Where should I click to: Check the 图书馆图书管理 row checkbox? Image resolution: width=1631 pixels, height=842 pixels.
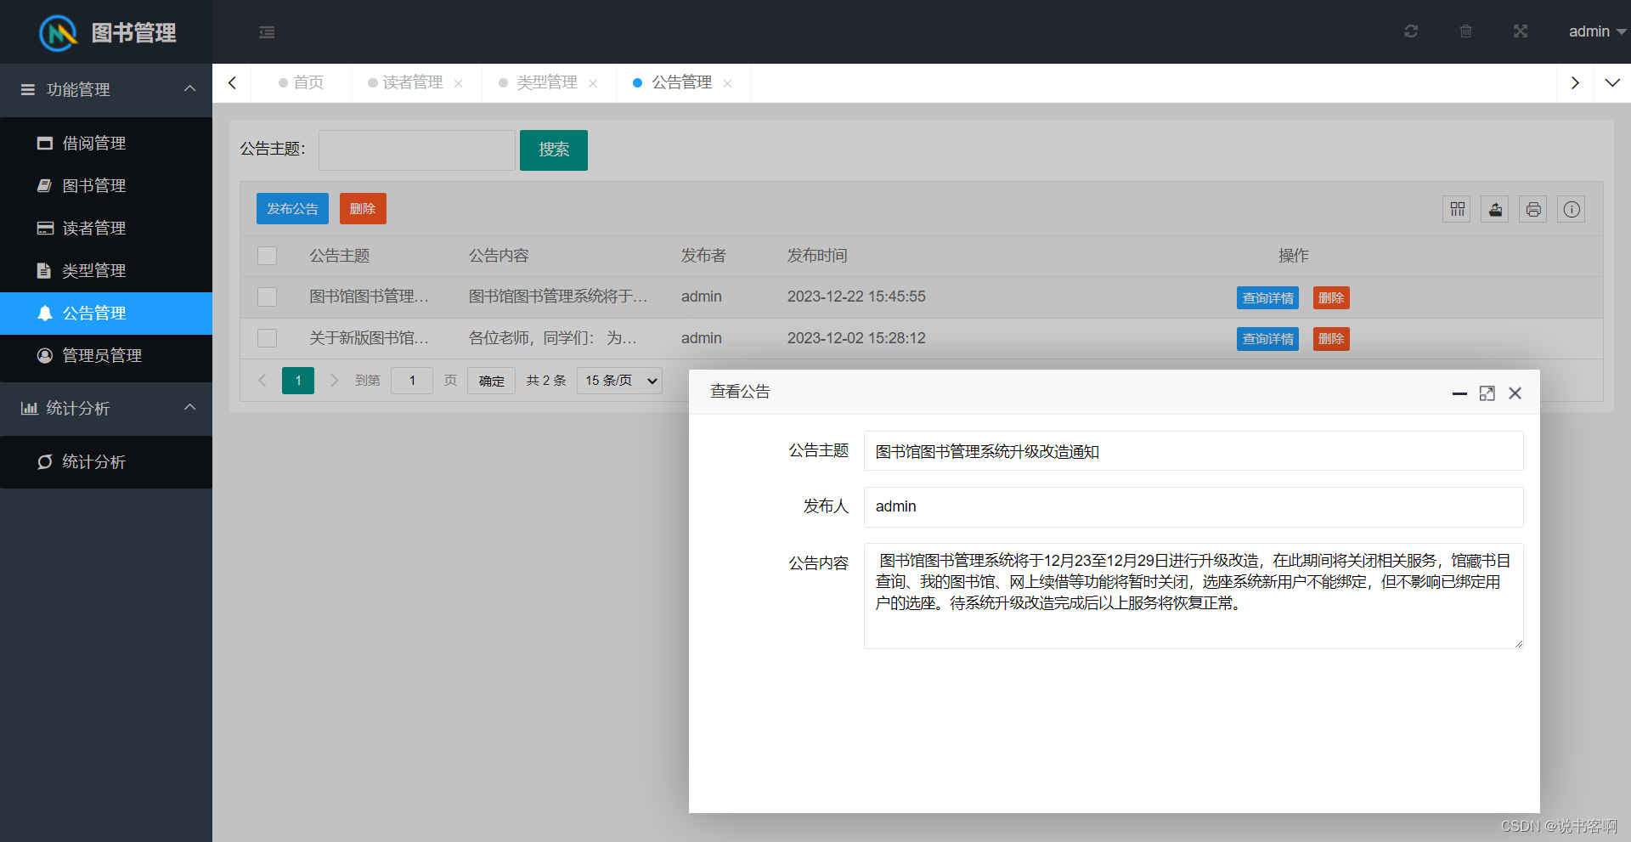pos(268,297)
